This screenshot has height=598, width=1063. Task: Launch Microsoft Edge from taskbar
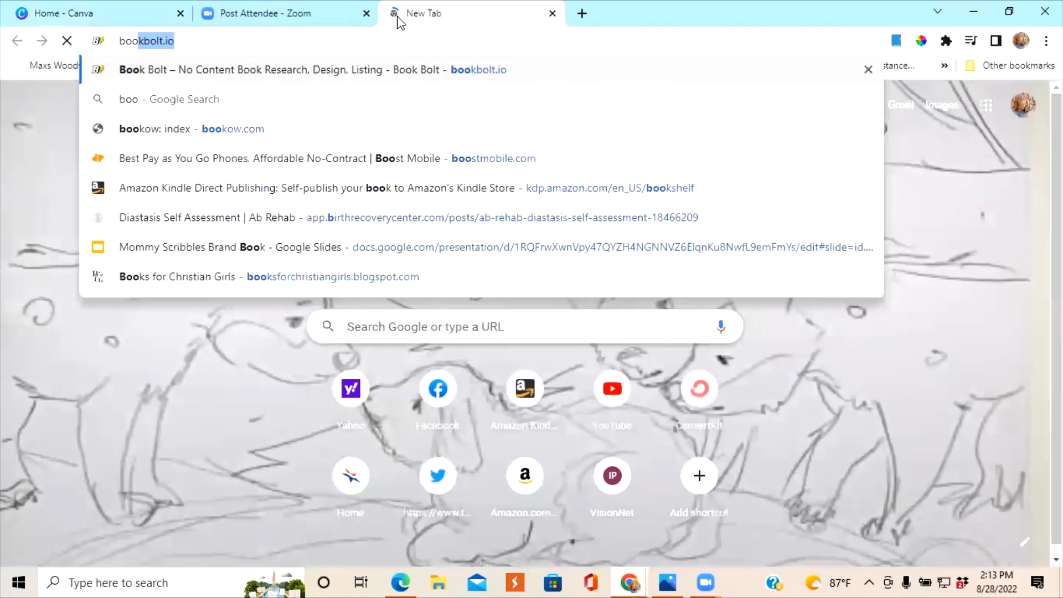[x=400, y=582]
